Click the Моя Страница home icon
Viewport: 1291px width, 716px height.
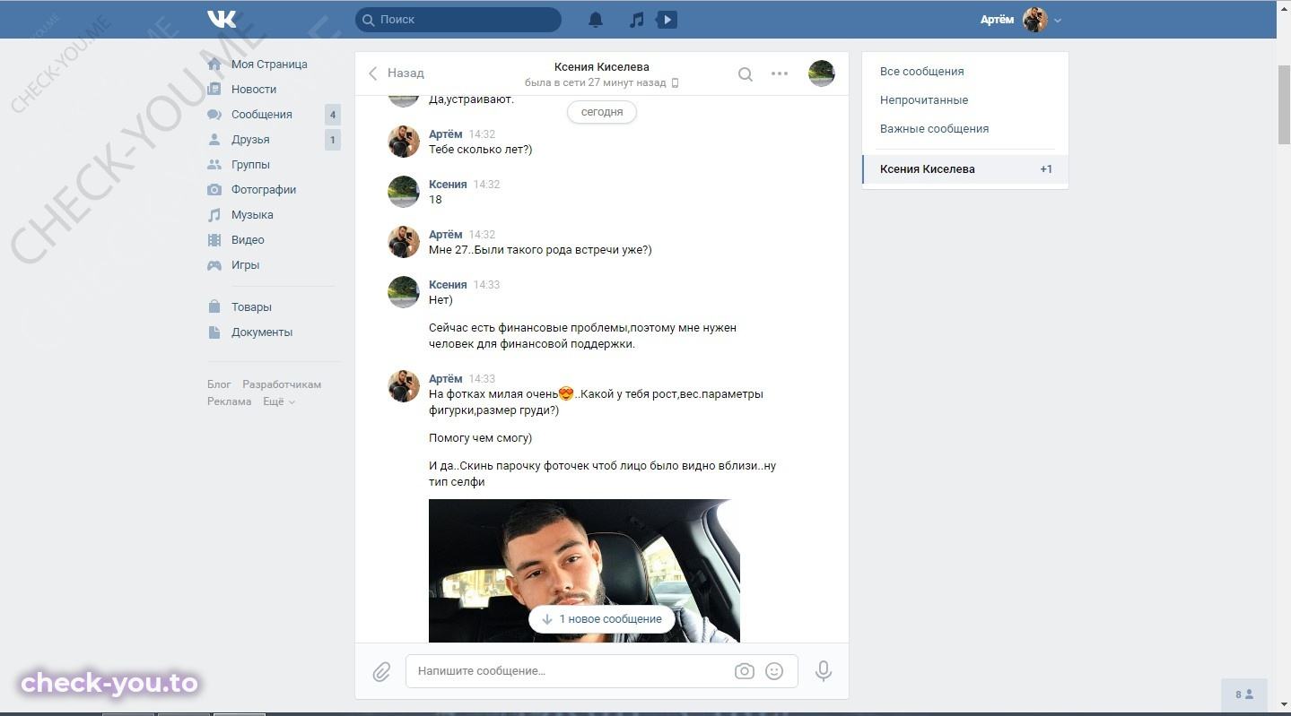click(x=214, y=65)
